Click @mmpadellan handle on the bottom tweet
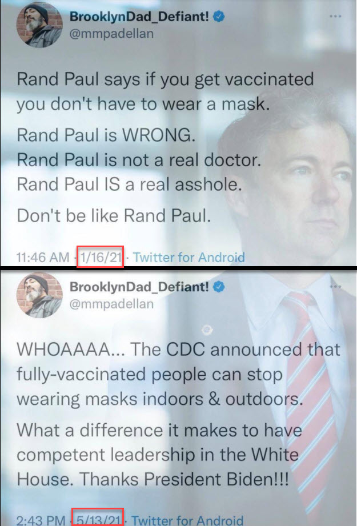 point(111,304)
